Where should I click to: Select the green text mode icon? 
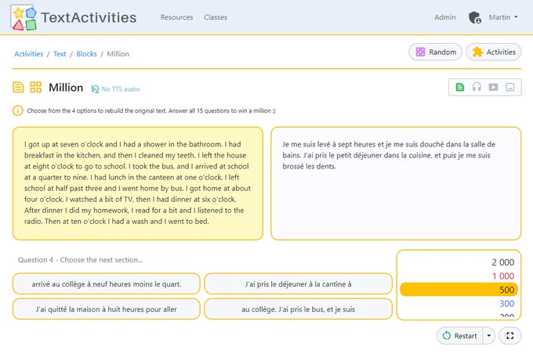click(x=459, y=87)
